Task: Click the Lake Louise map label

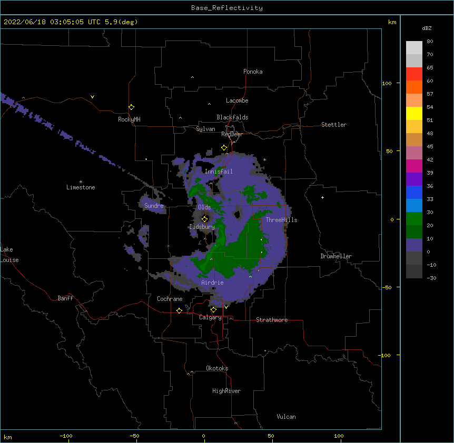Action: pos(9,255)
